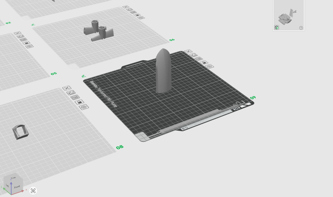The height and width of the screenshot is (197, 333).
Task: Open plate 09 settings hexagon icon
Action: [210, 66]
